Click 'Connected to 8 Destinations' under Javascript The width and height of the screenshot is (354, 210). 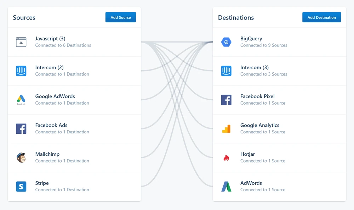pyautogui.click(x=63, y=45)
